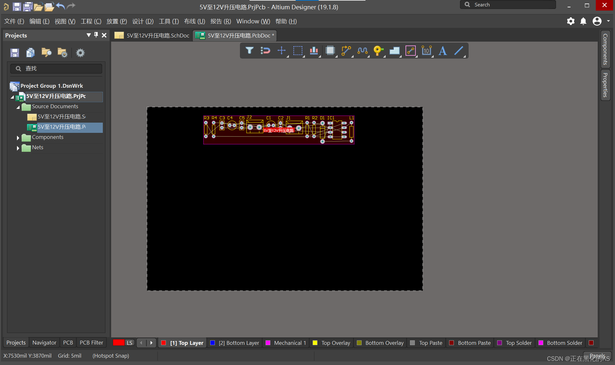Select the place string text tool
This screenshot has height=365, width=615.
coord(443,51)
